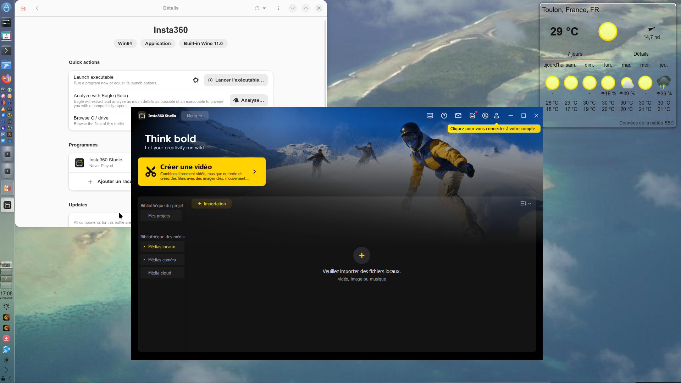Click the arrow on the Créer une vidéo card
Viewport: 681px width, 383px height.
pos(254,172)
